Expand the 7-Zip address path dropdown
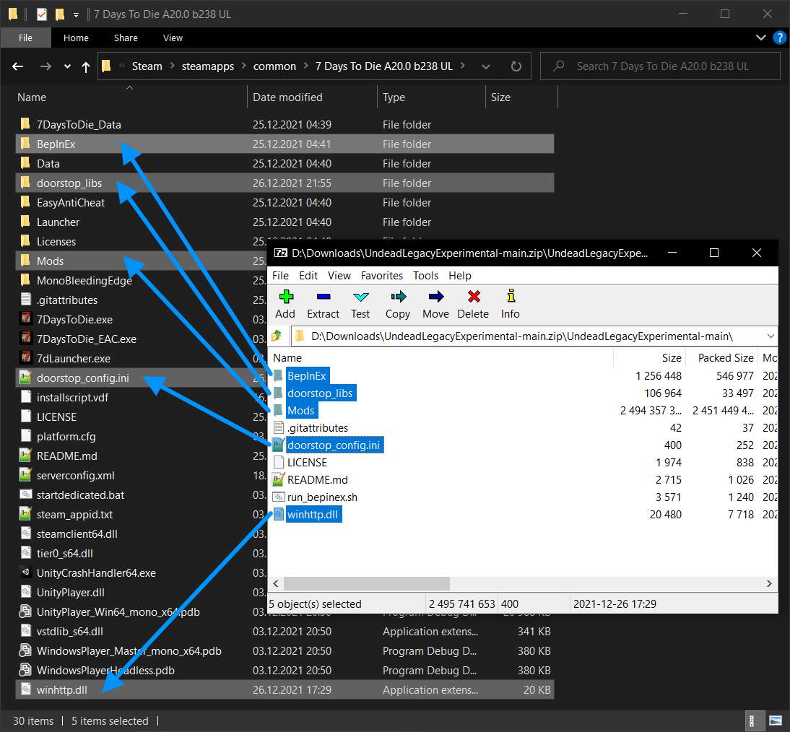The height and width of the screenshot is (732, 790). 771,336
